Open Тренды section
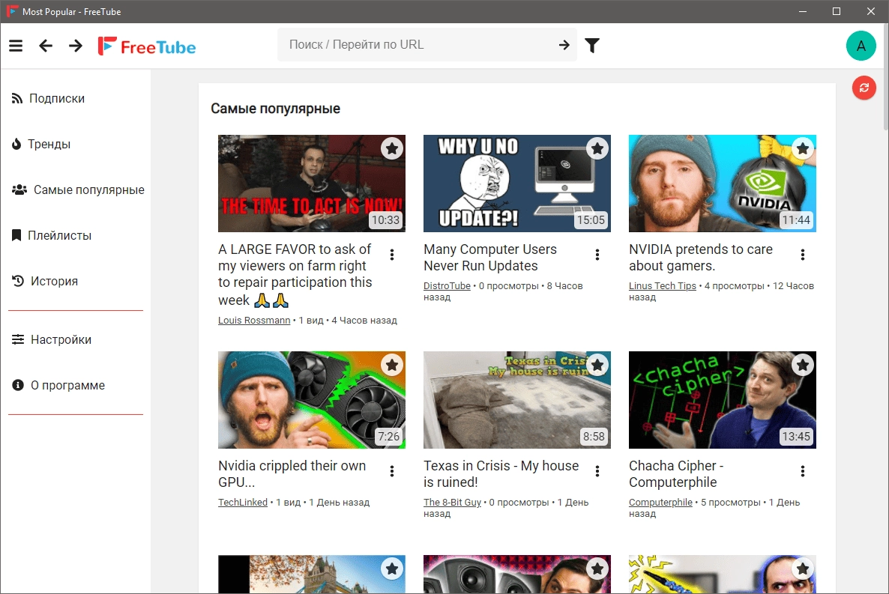Screen dimensions: 889x594 click(x=76, y=144)
